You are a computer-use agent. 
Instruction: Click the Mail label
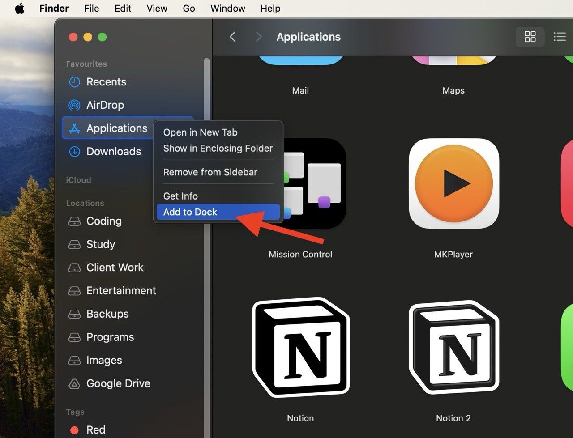[300, 90]
